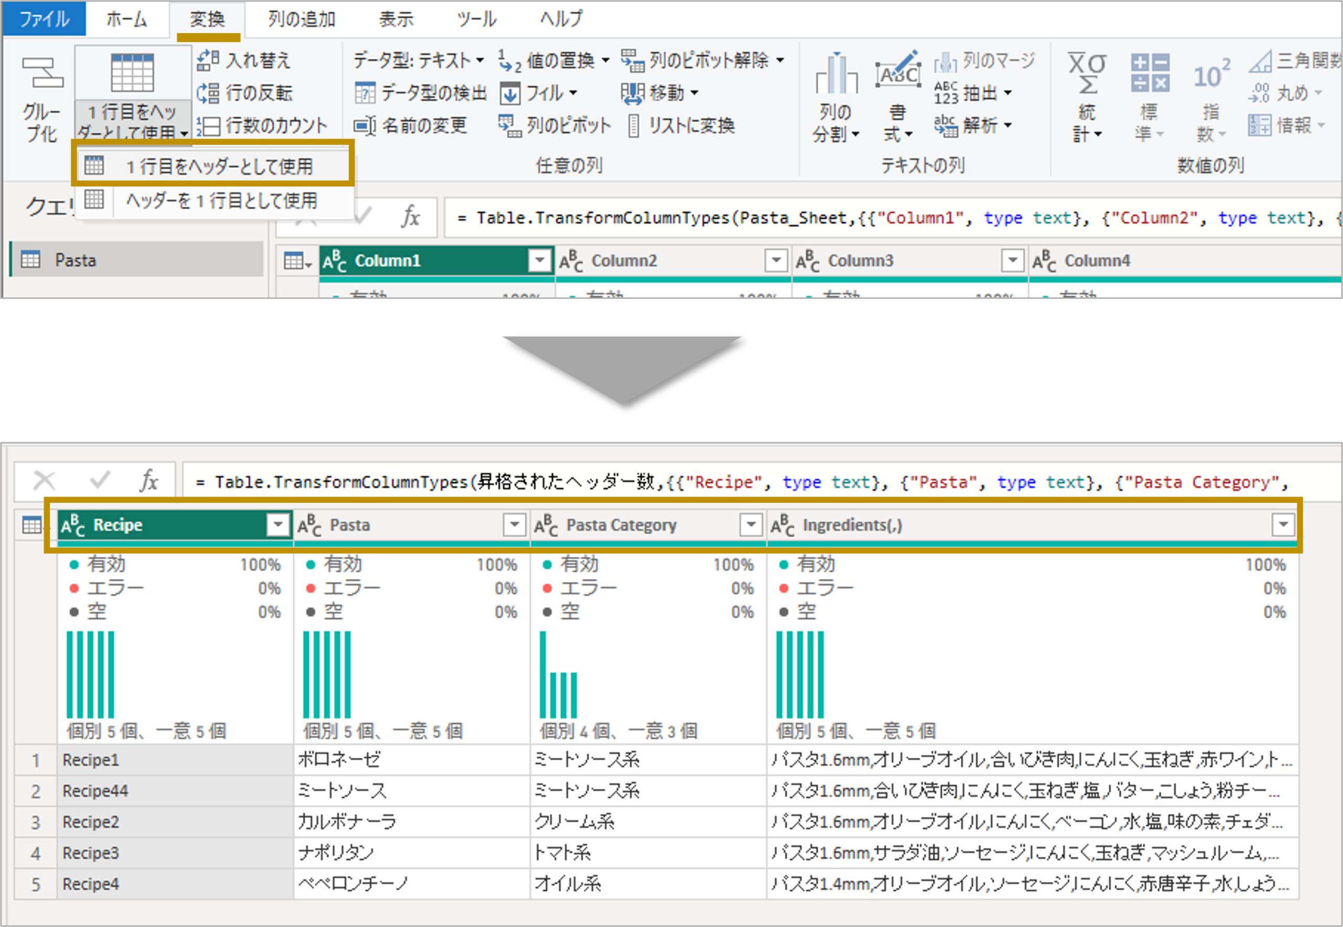1343x927 pixels.
Task: Click データ型の検出 (Detect Data Type) icon
Action: (366, 93)
